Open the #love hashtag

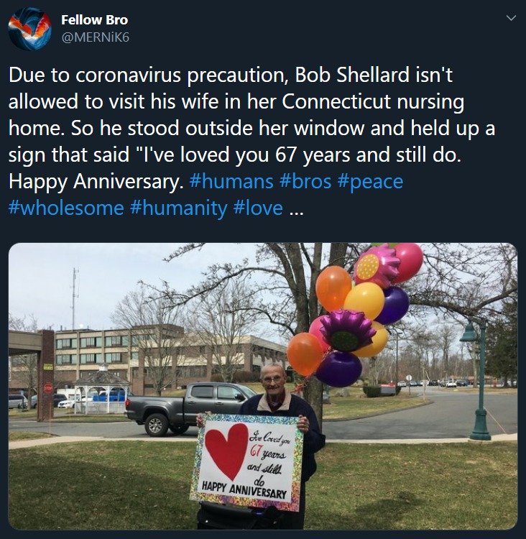coord(258,208)
